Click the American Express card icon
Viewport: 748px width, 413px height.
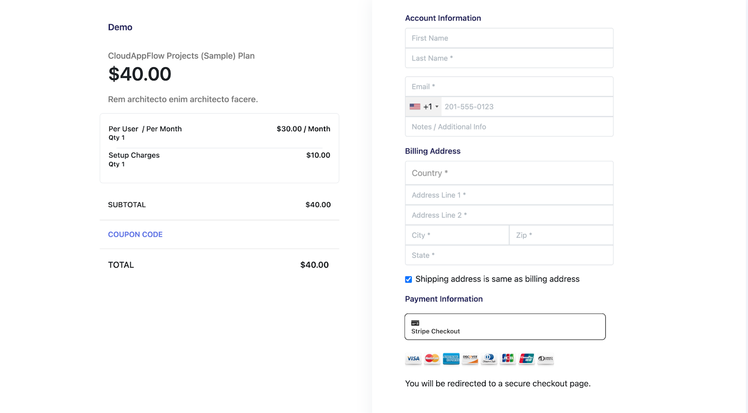451,359
